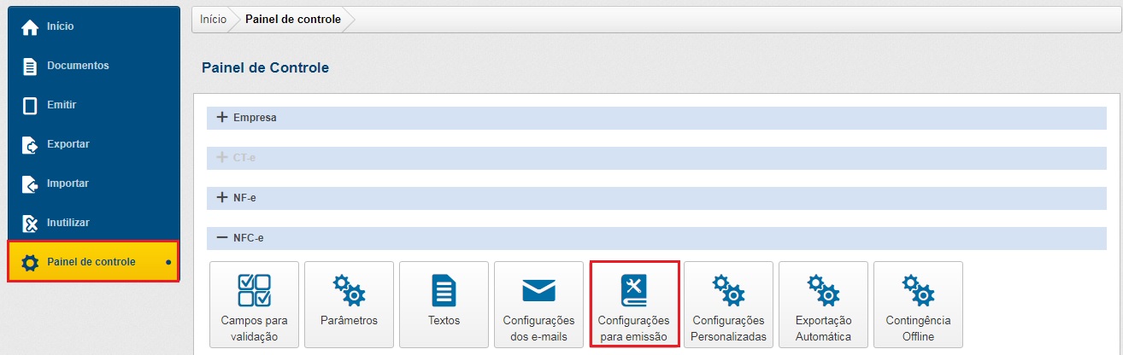This screenshot has width=1123, height=355.
Task: Open Campos para validação checklist icon
Action: point(254,291)
